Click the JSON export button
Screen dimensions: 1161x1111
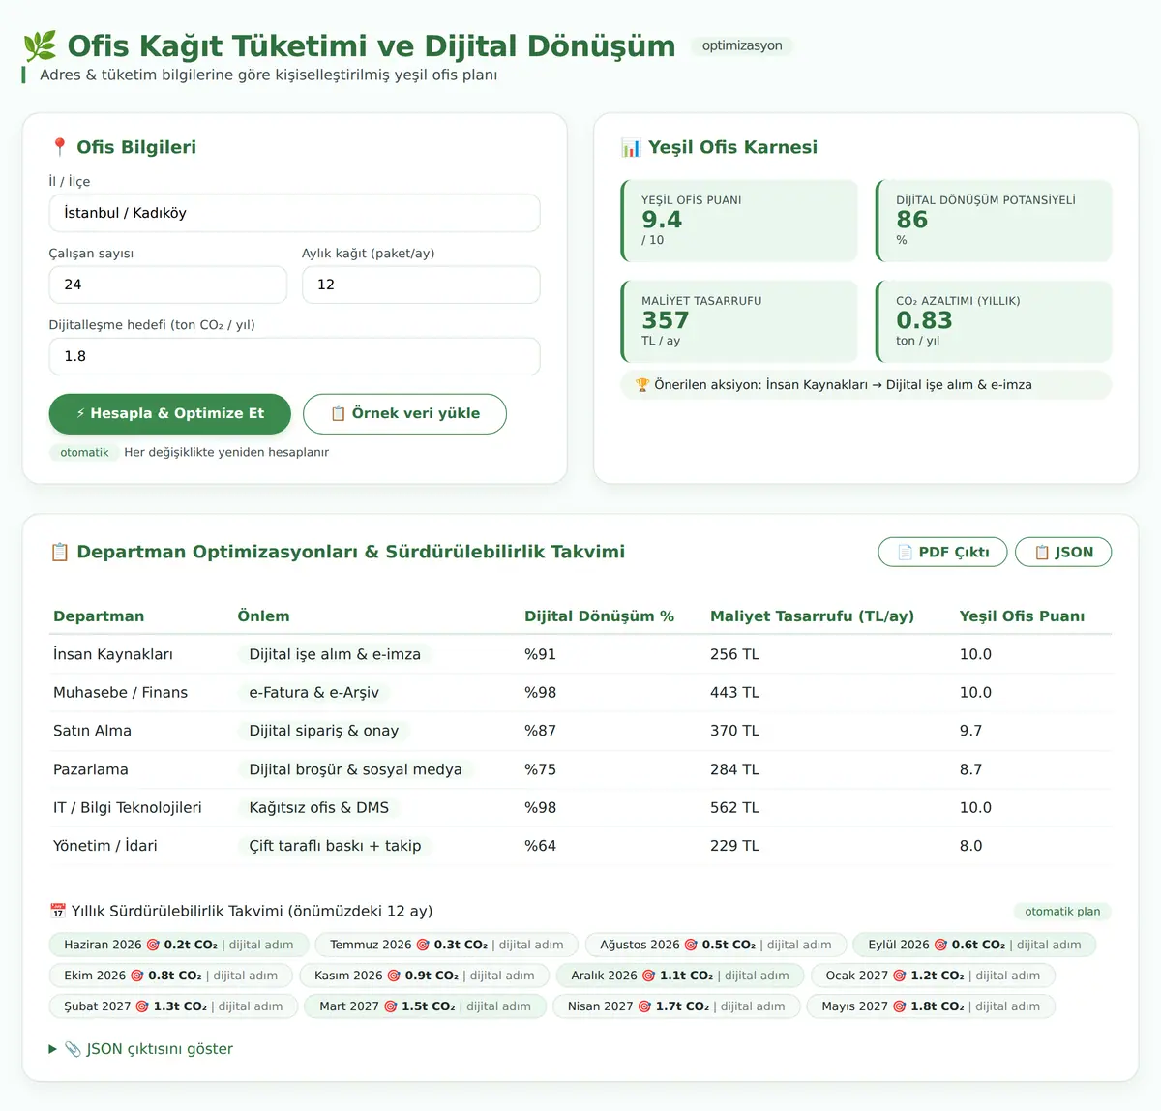[x=1063, y=552]
